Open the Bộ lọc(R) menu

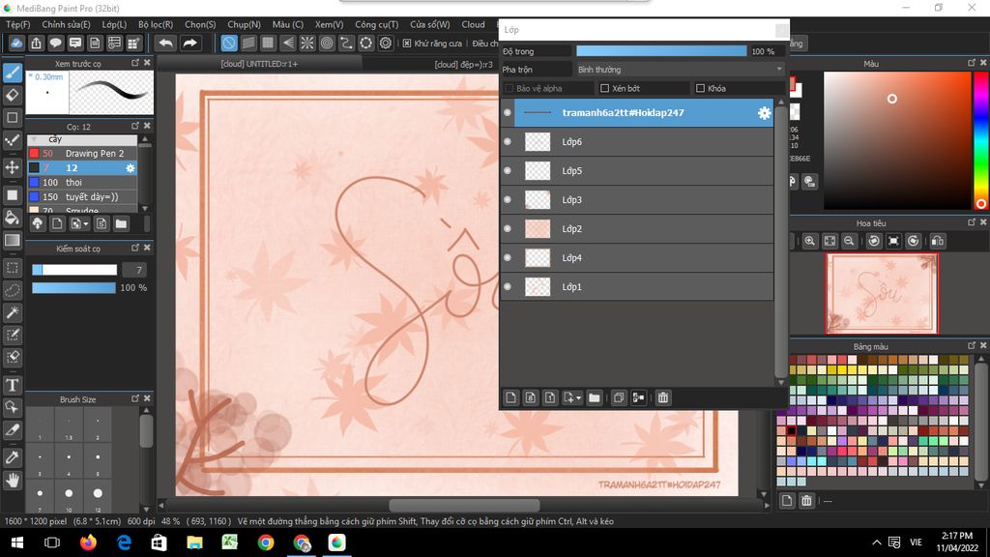coord(156,24)
